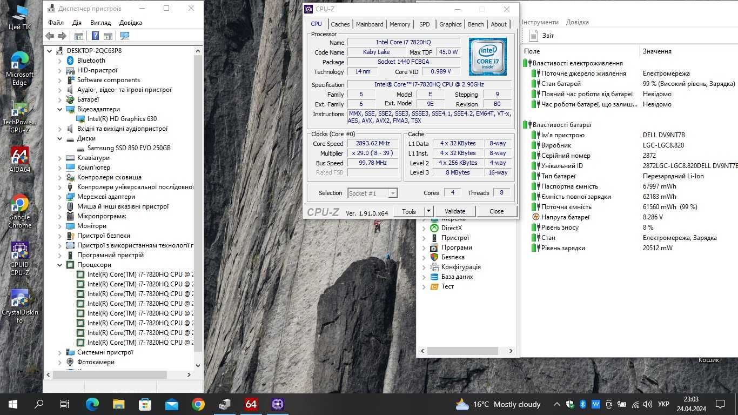Open notification center icon
Image resolution: width=738 pixels, height=415 pixels.
[x=720, y=404]
